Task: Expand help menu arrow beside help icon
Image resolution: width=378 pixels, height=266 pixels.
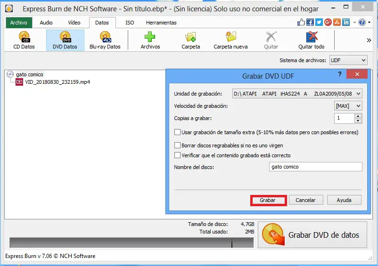Action: 369,23
